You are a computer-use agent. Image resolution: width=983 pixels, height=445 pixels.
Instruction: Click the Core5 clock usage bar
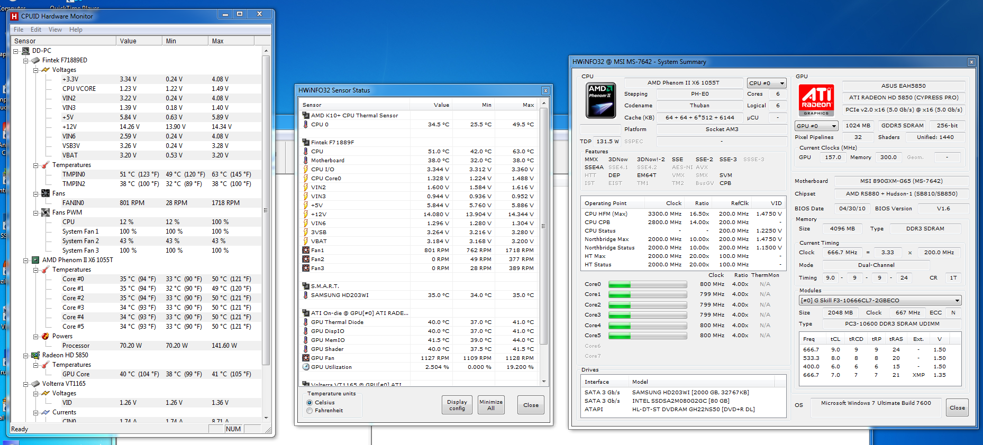pyautogui.click(x=648, y=336)
